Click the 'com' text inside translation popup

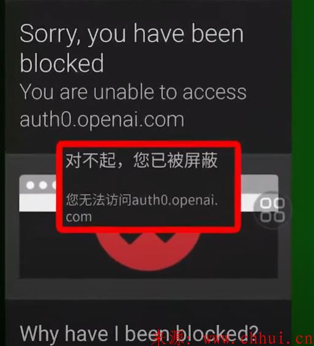click(x=79, y=218)
